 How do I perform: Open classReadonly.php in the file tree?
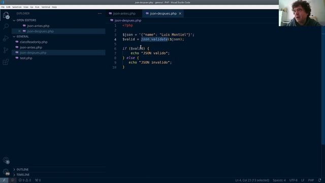(34, 42)
